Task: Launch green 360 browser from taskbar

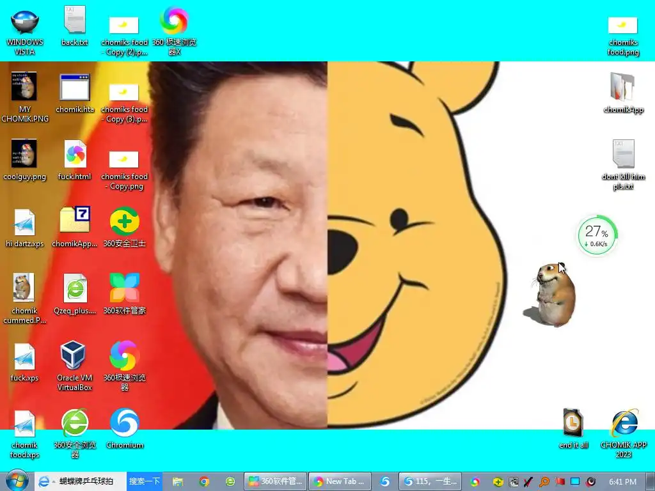Action: (230, 481)
